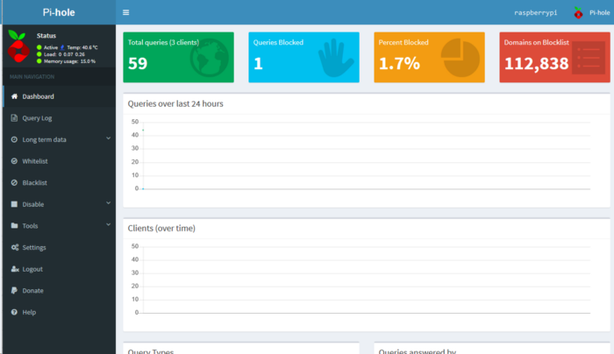This screenshot has width=614, height=354.
Task: Click the Queries Blocked value 1
Action: pyautogui.click(x=258, y=63)
